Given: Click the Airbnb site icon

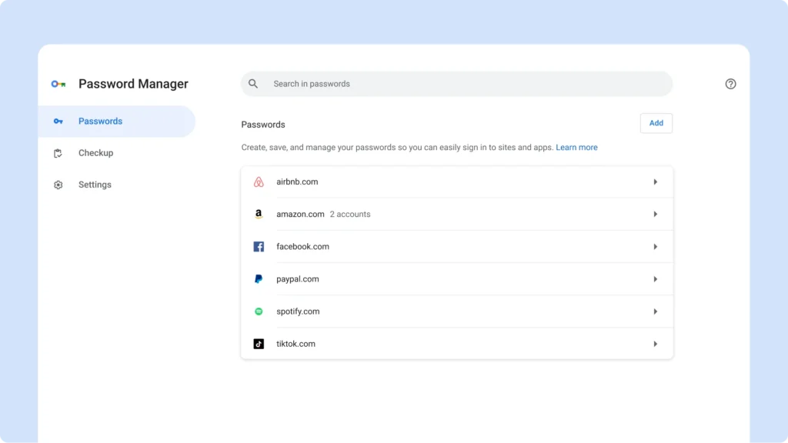Looking at the screenshot, I should 259,182.
